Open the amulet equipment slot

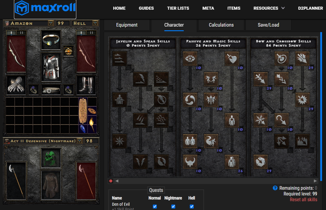[x=68, y=51]
